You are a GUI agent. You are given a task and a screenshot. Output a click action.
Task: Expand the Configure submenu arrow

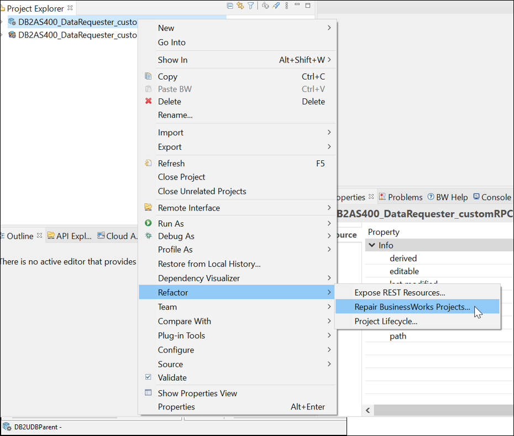tap(329, 350)
